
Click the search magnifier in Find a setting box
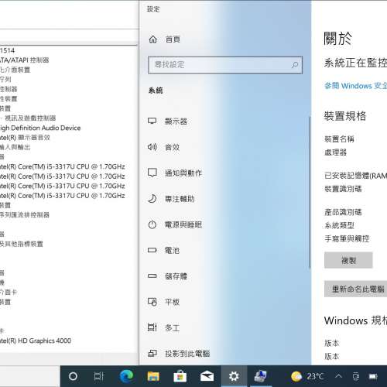click(x=295, y=65)
